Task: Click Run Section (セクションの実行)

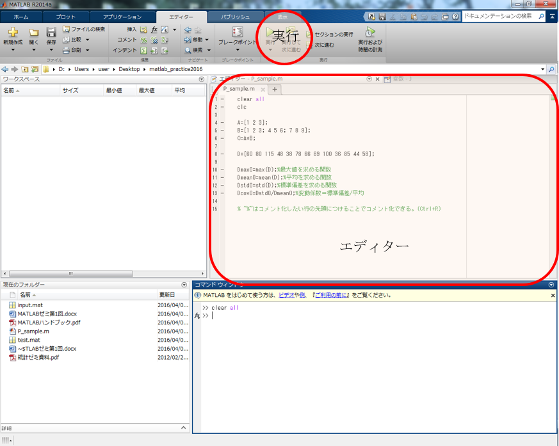Action: point(330,35)
